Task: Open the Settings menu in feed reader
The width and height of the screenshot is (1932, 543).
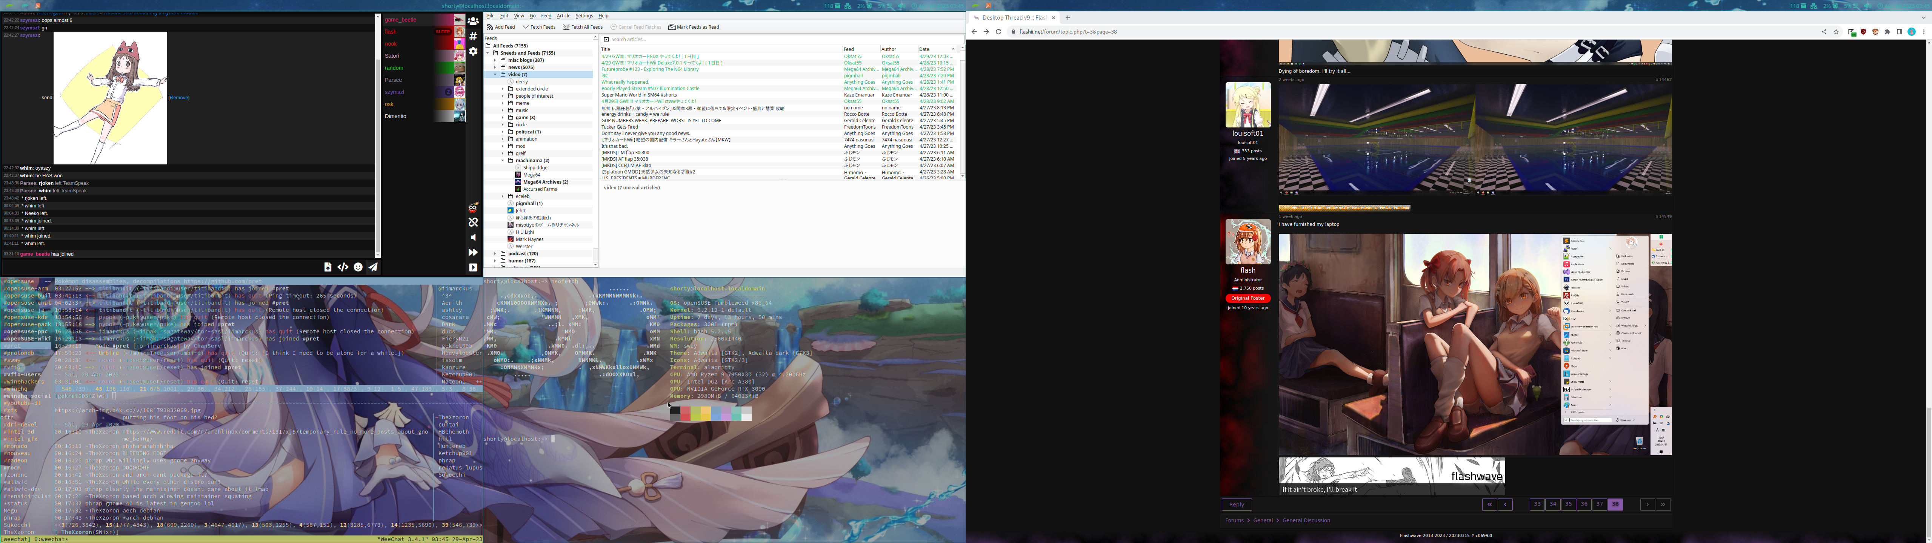Action: (x=584, y=16)
